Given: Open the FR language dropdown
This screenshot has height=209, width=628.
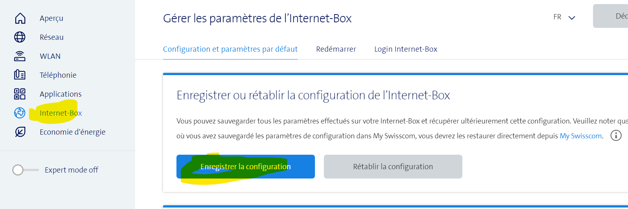Looking at the screenshot, I should [564, 17].
